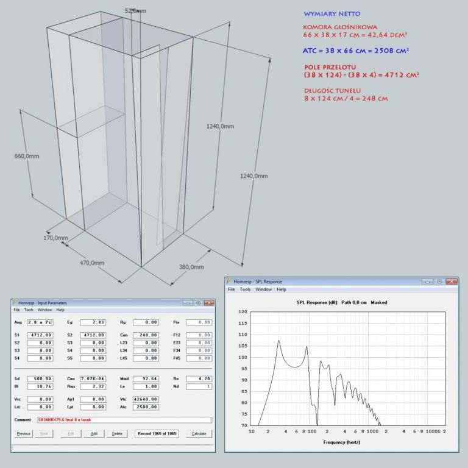Open File menu in SPL Response window
This screenshot has width=468, height=468.
click(x=232, y=289)
